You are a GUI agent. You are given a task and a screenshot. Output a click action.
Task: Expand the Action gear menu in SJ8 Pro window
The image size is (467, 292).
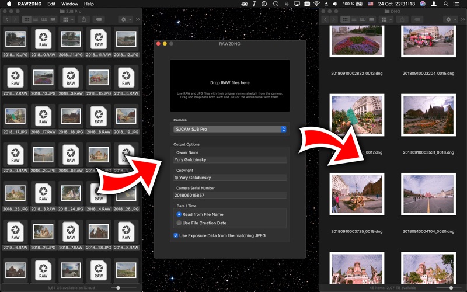pos(125,19)
